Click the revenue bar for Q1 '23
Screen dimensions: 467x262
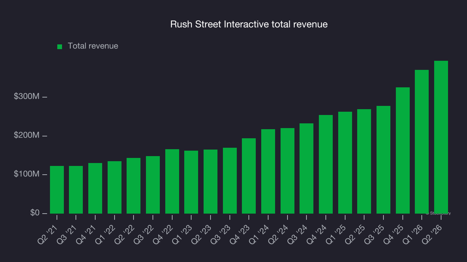pos(191,182)
